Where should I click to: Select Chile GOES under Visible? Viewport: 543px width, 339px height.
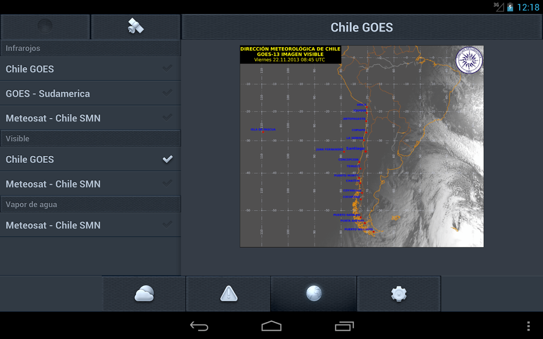pos(90,159)
